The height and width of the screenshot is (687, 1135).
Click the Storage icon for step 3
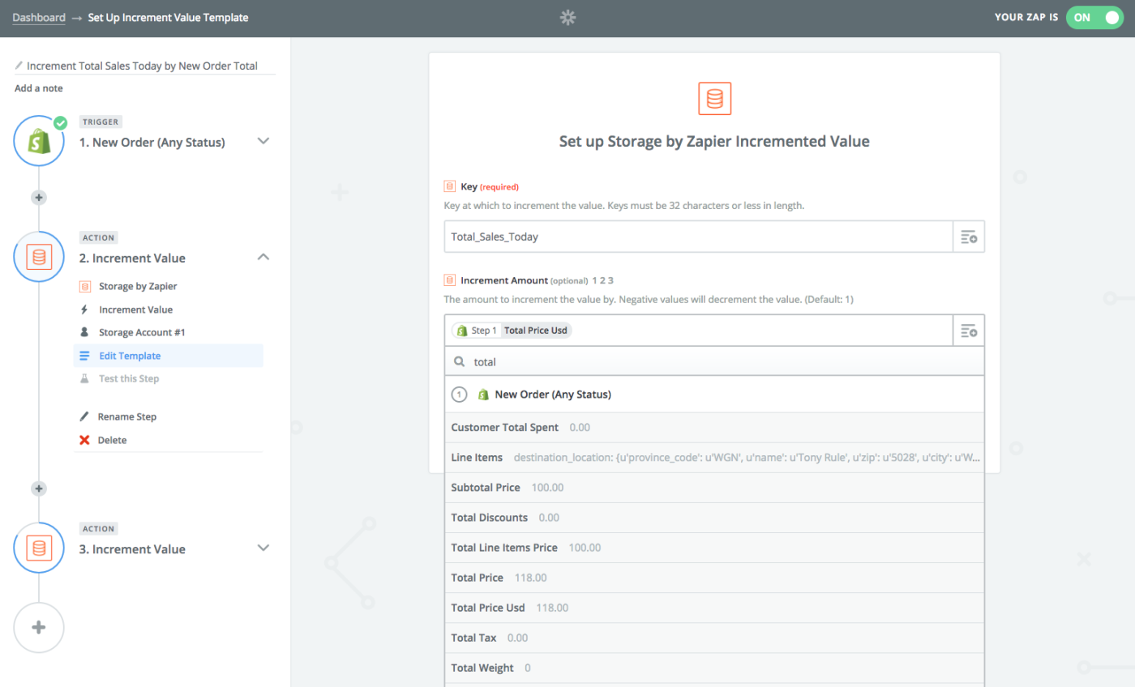(39, 548)
